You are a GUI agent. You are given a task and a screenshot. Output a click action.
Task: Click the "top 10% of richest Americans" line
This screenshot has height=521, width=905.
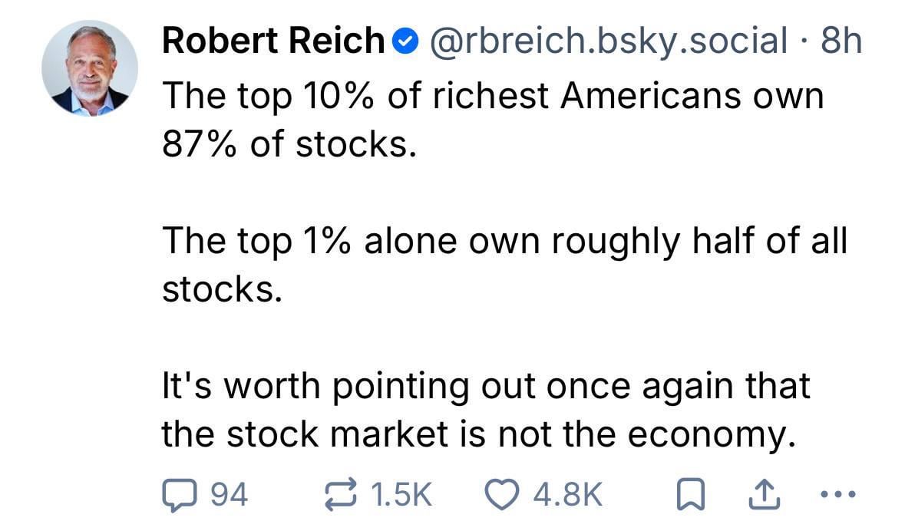coord(492,97)
